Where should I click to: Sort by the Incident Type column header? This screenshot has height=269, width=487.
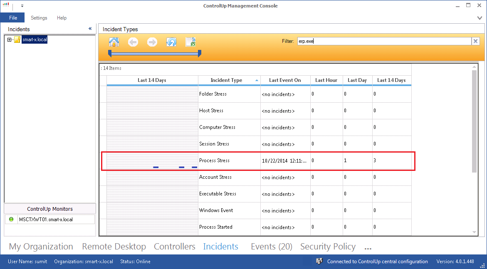click(229, 80)
